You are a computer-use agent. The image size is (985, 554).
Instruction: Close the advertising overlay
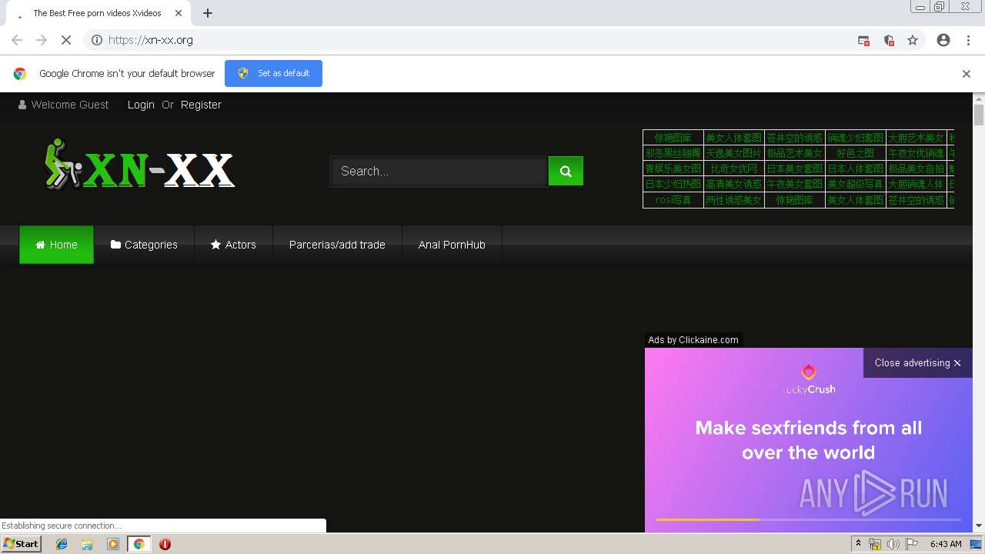coord(918,363)
